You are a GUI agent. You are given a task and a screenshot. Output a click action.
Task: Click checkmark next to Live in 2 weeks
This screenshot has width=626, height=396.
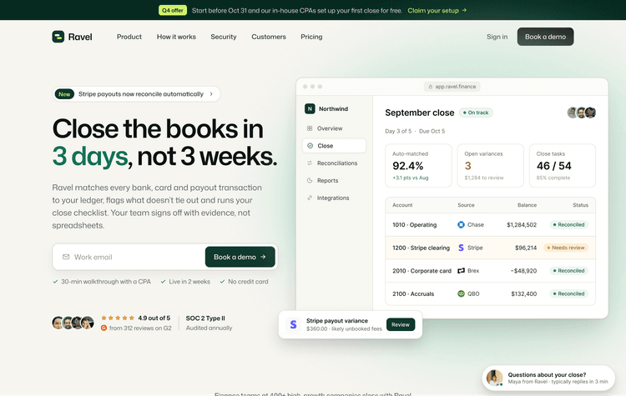pos(163,282)
